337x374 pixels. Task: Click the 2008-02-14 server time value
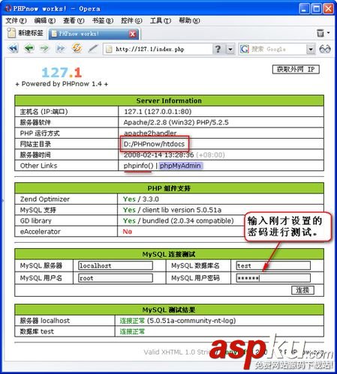pos(159,155)
